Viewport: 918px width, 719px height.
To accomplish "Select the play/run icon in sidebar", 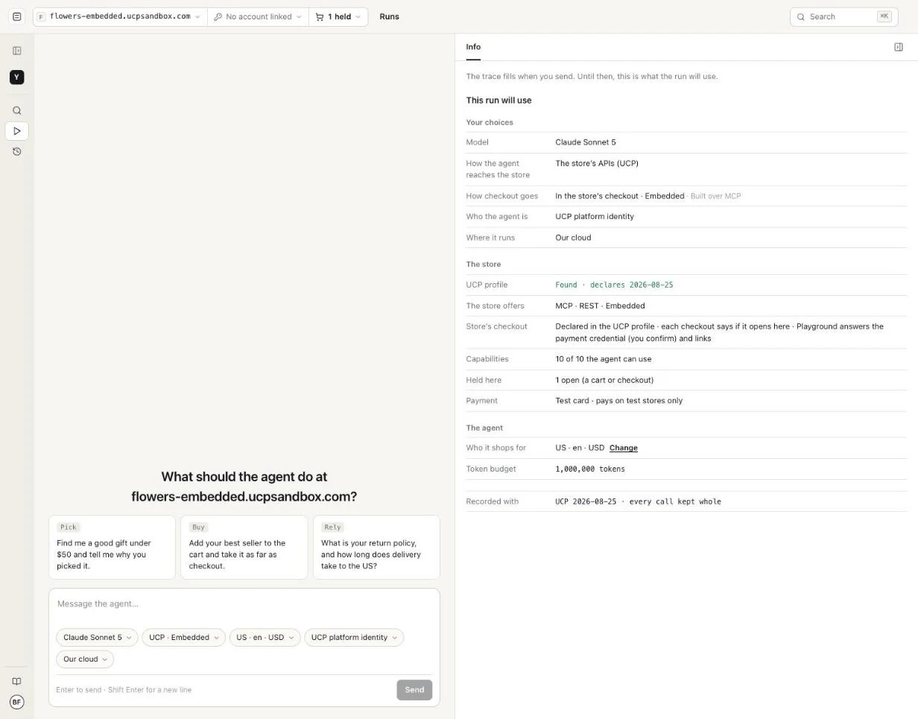I will point(16,131).
